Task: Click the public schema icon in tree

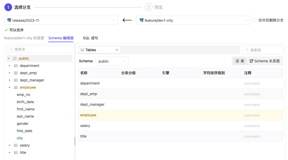Action: pos(15,58)
